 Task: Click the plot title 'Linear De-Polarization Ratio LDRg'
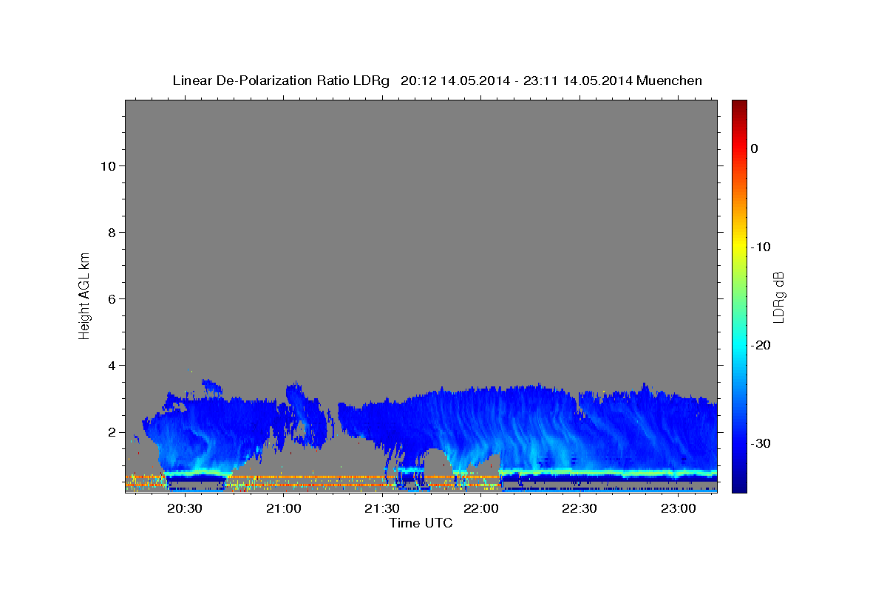coord(280,81)
